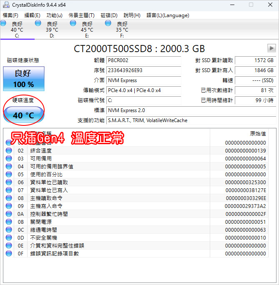
Task: Click status circle icon for attribute 03
Action: [9, 158]
